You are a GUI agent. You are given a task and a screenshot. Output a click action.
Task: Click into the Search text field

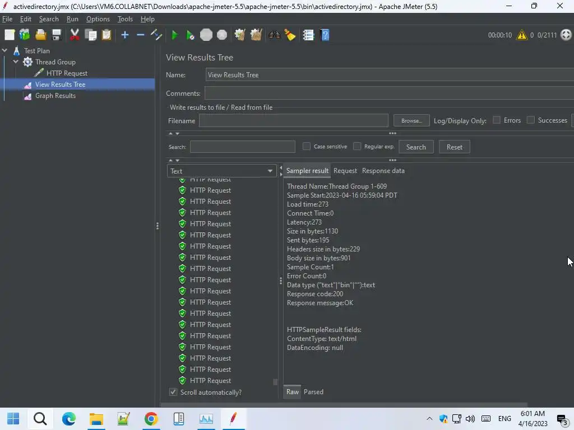tap(242, 147)
